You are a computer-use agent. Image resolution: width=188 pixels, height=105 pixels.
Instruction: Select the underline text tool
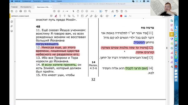(x=60, y=16)
